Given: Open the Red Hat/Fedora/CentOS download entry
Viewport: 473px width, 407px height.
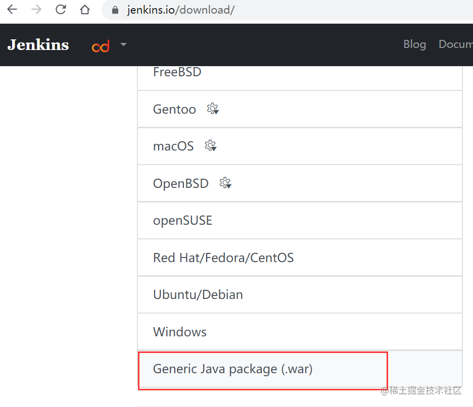Looking at the screenshot, I should tap(223, 258).
